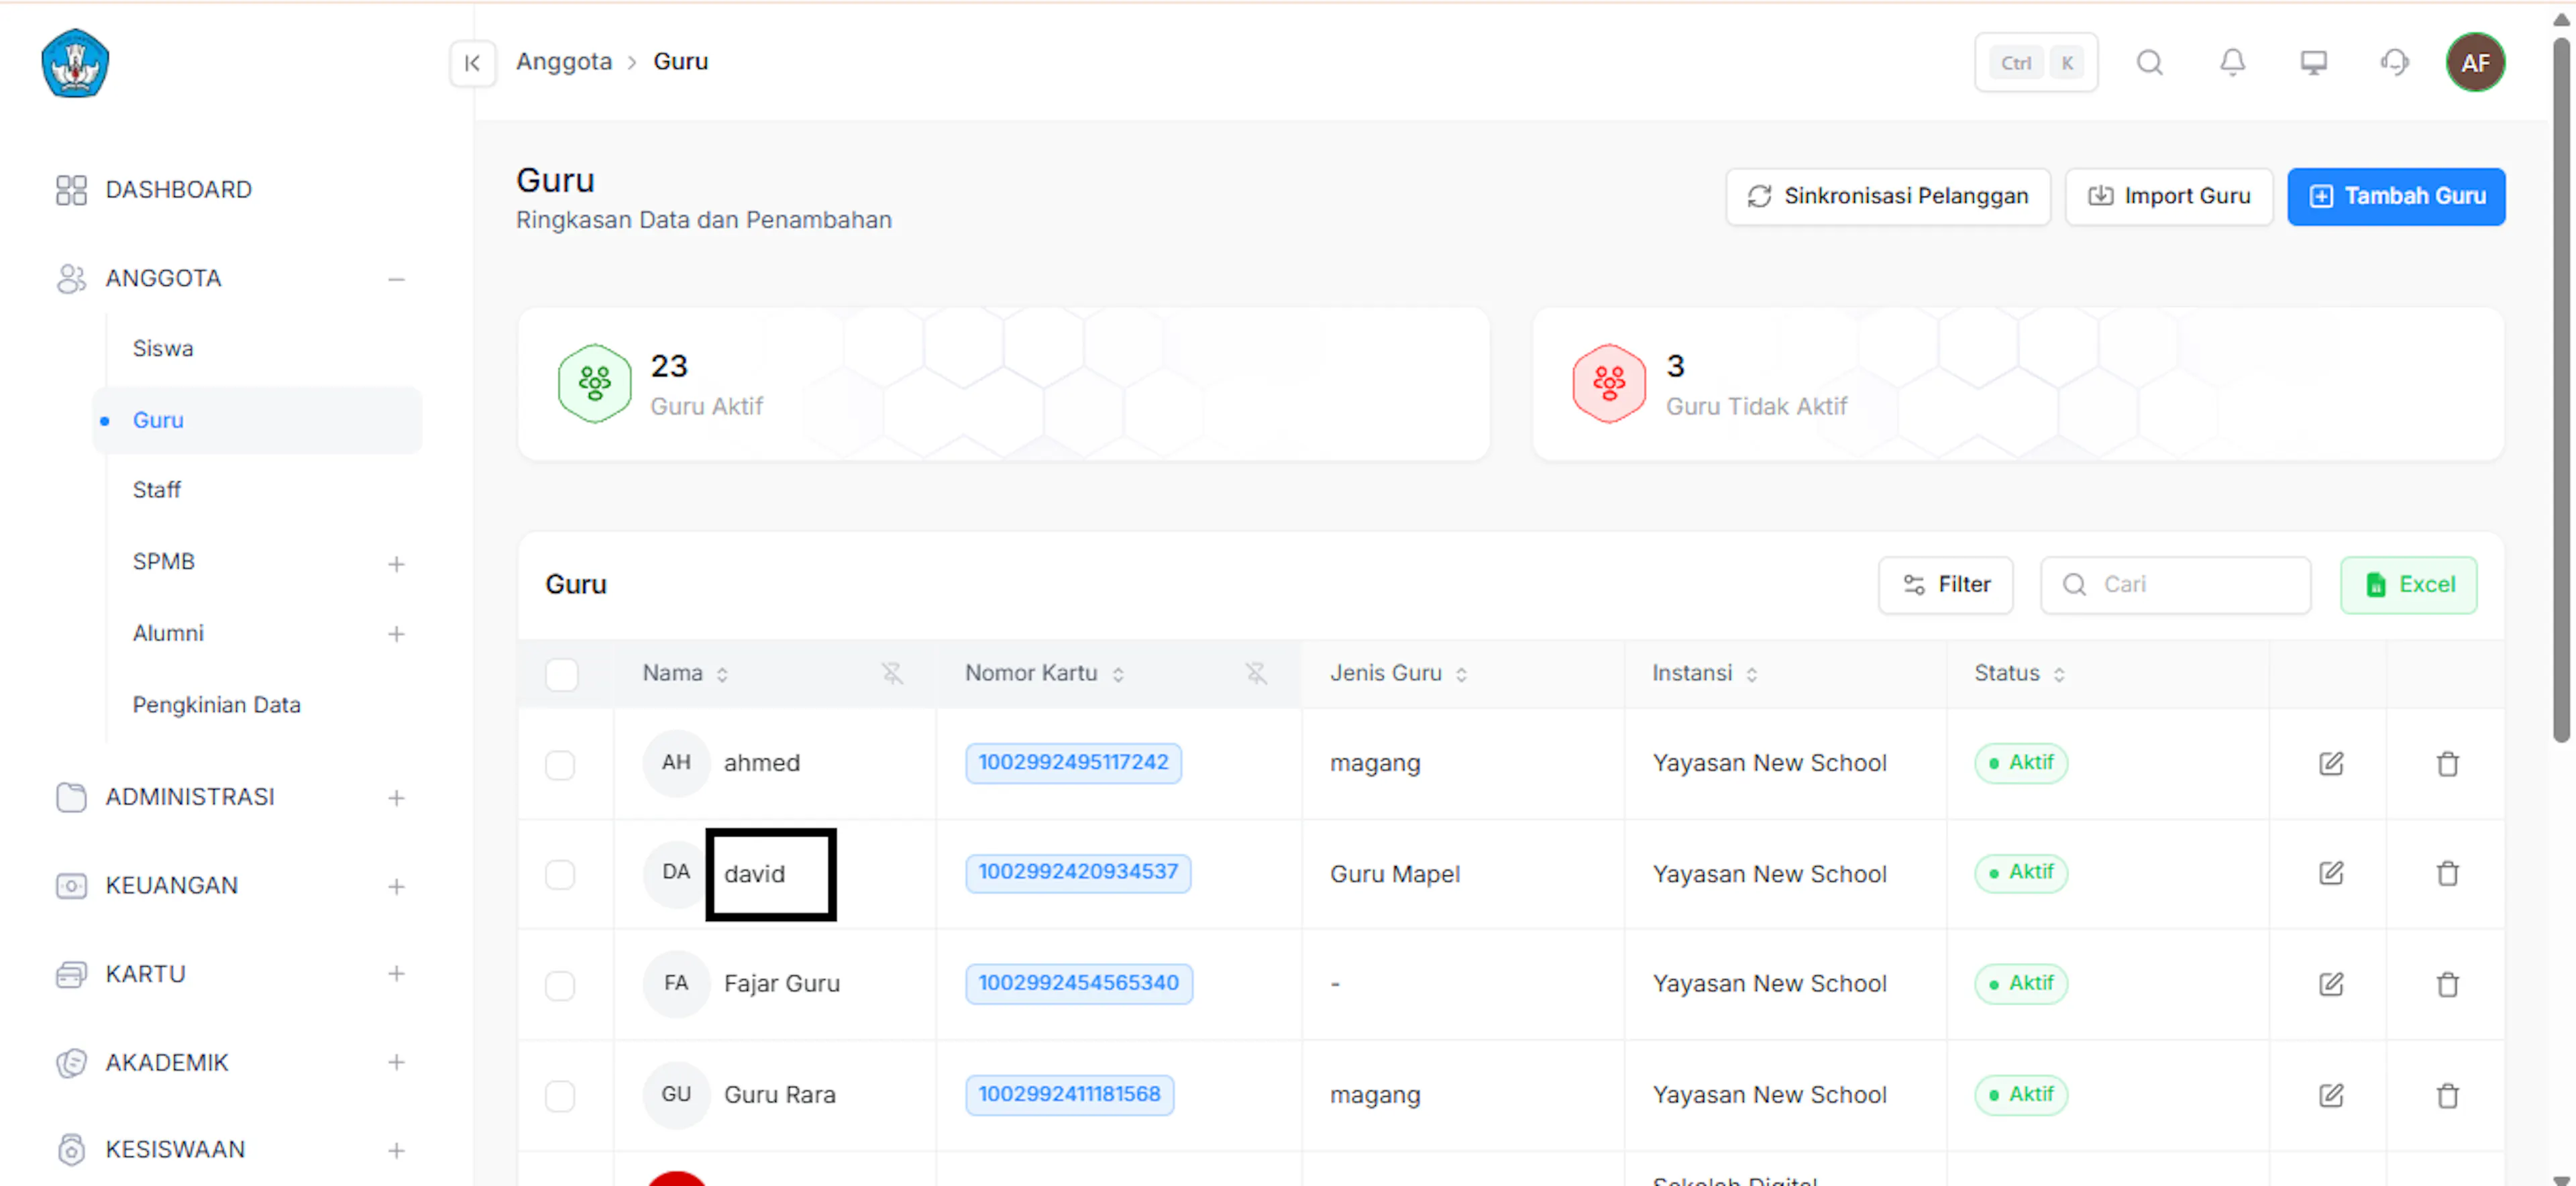The image size is (2576, 1186).
Task: Expand the SPMB submenu
Action: pos(396,564)
